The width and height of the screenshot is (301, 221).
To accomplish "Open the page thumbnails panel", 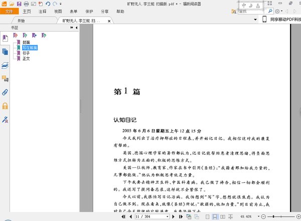I will coord(5,52).
